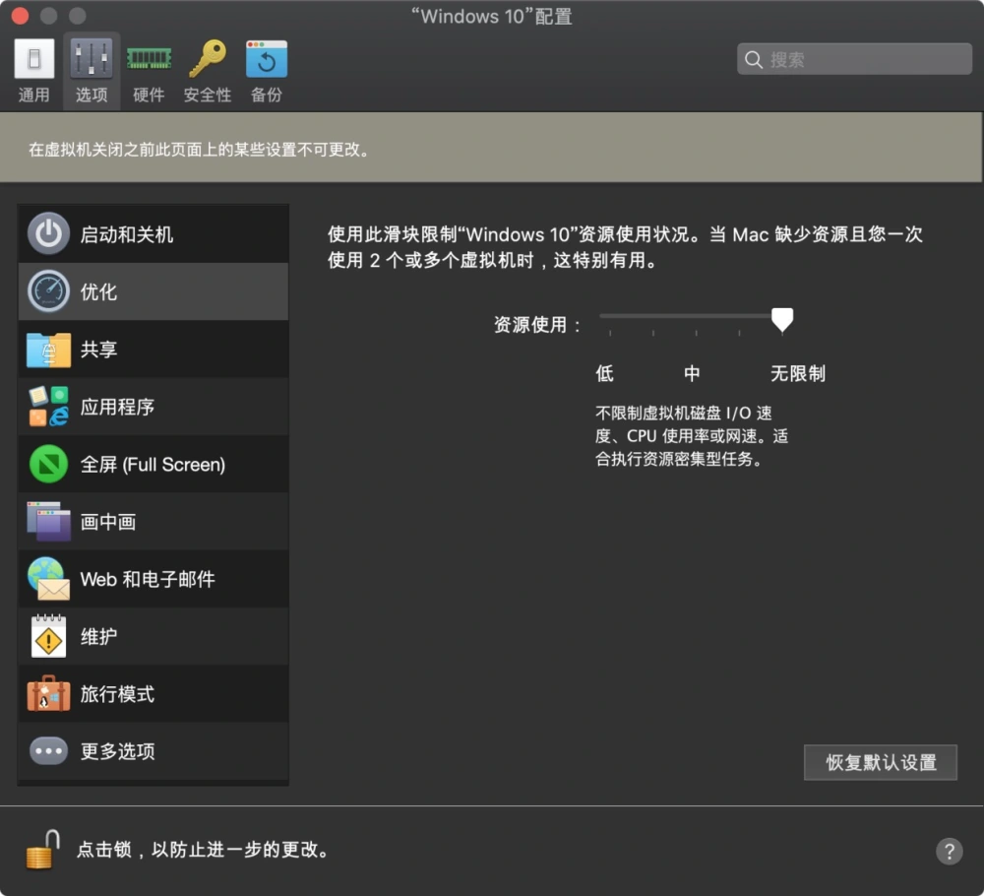Open help with the question mark button
This screenshot has width=984, height=896.
click(949, 852)
